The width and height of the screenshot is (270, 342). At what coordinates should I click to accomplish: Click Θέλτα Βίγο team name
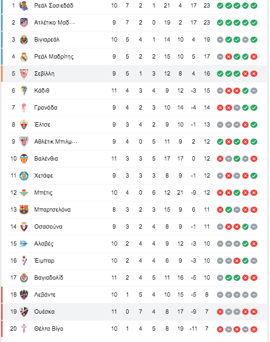click(x=49, y=329)
